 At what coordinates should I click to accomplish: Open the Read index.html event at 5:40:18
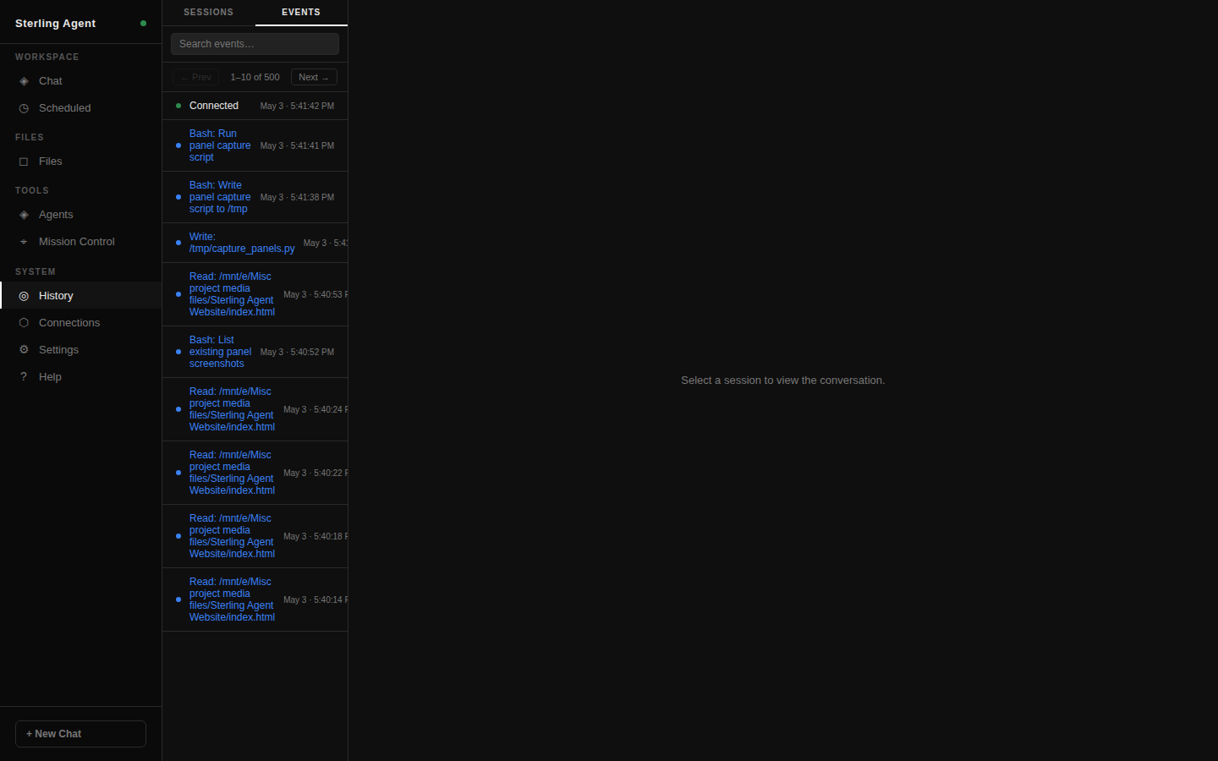(x=255, y=536)
